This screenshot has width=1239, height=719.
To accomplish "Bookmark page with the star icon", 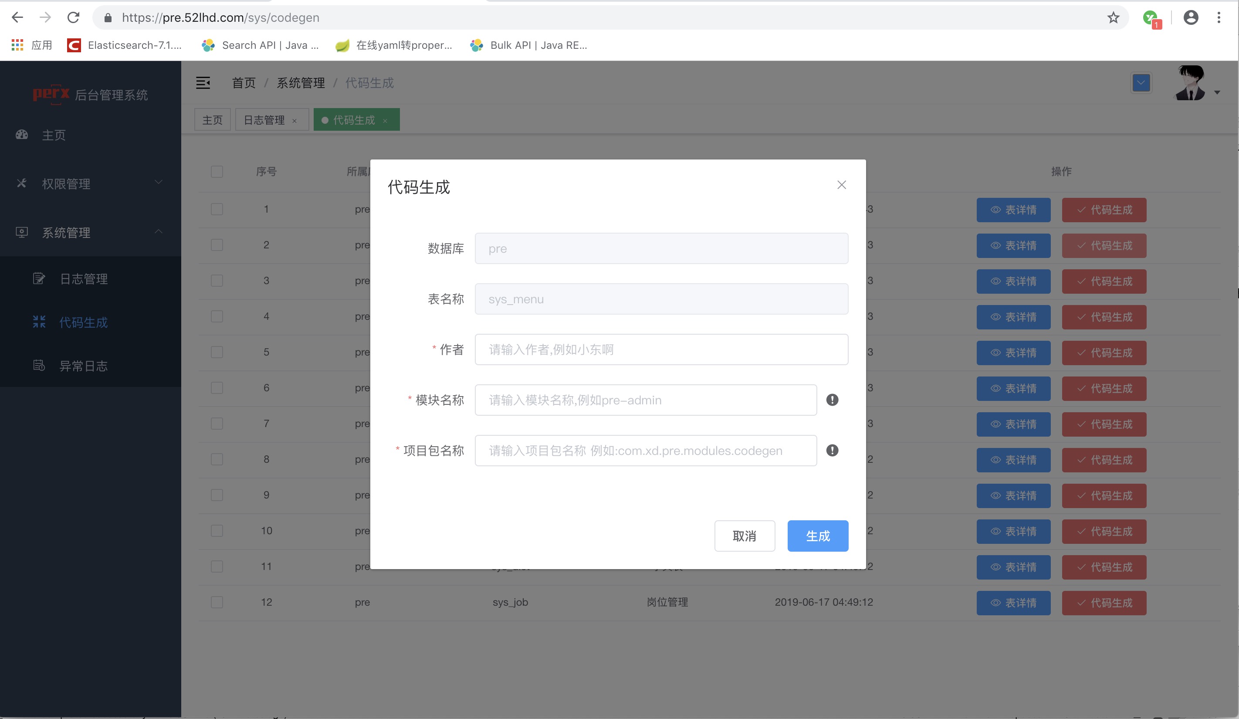I will (x=1113, y=18).
